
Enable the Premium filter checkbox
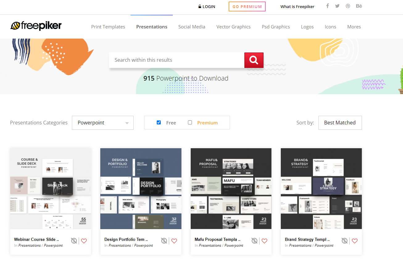click(x=190, y=123)
